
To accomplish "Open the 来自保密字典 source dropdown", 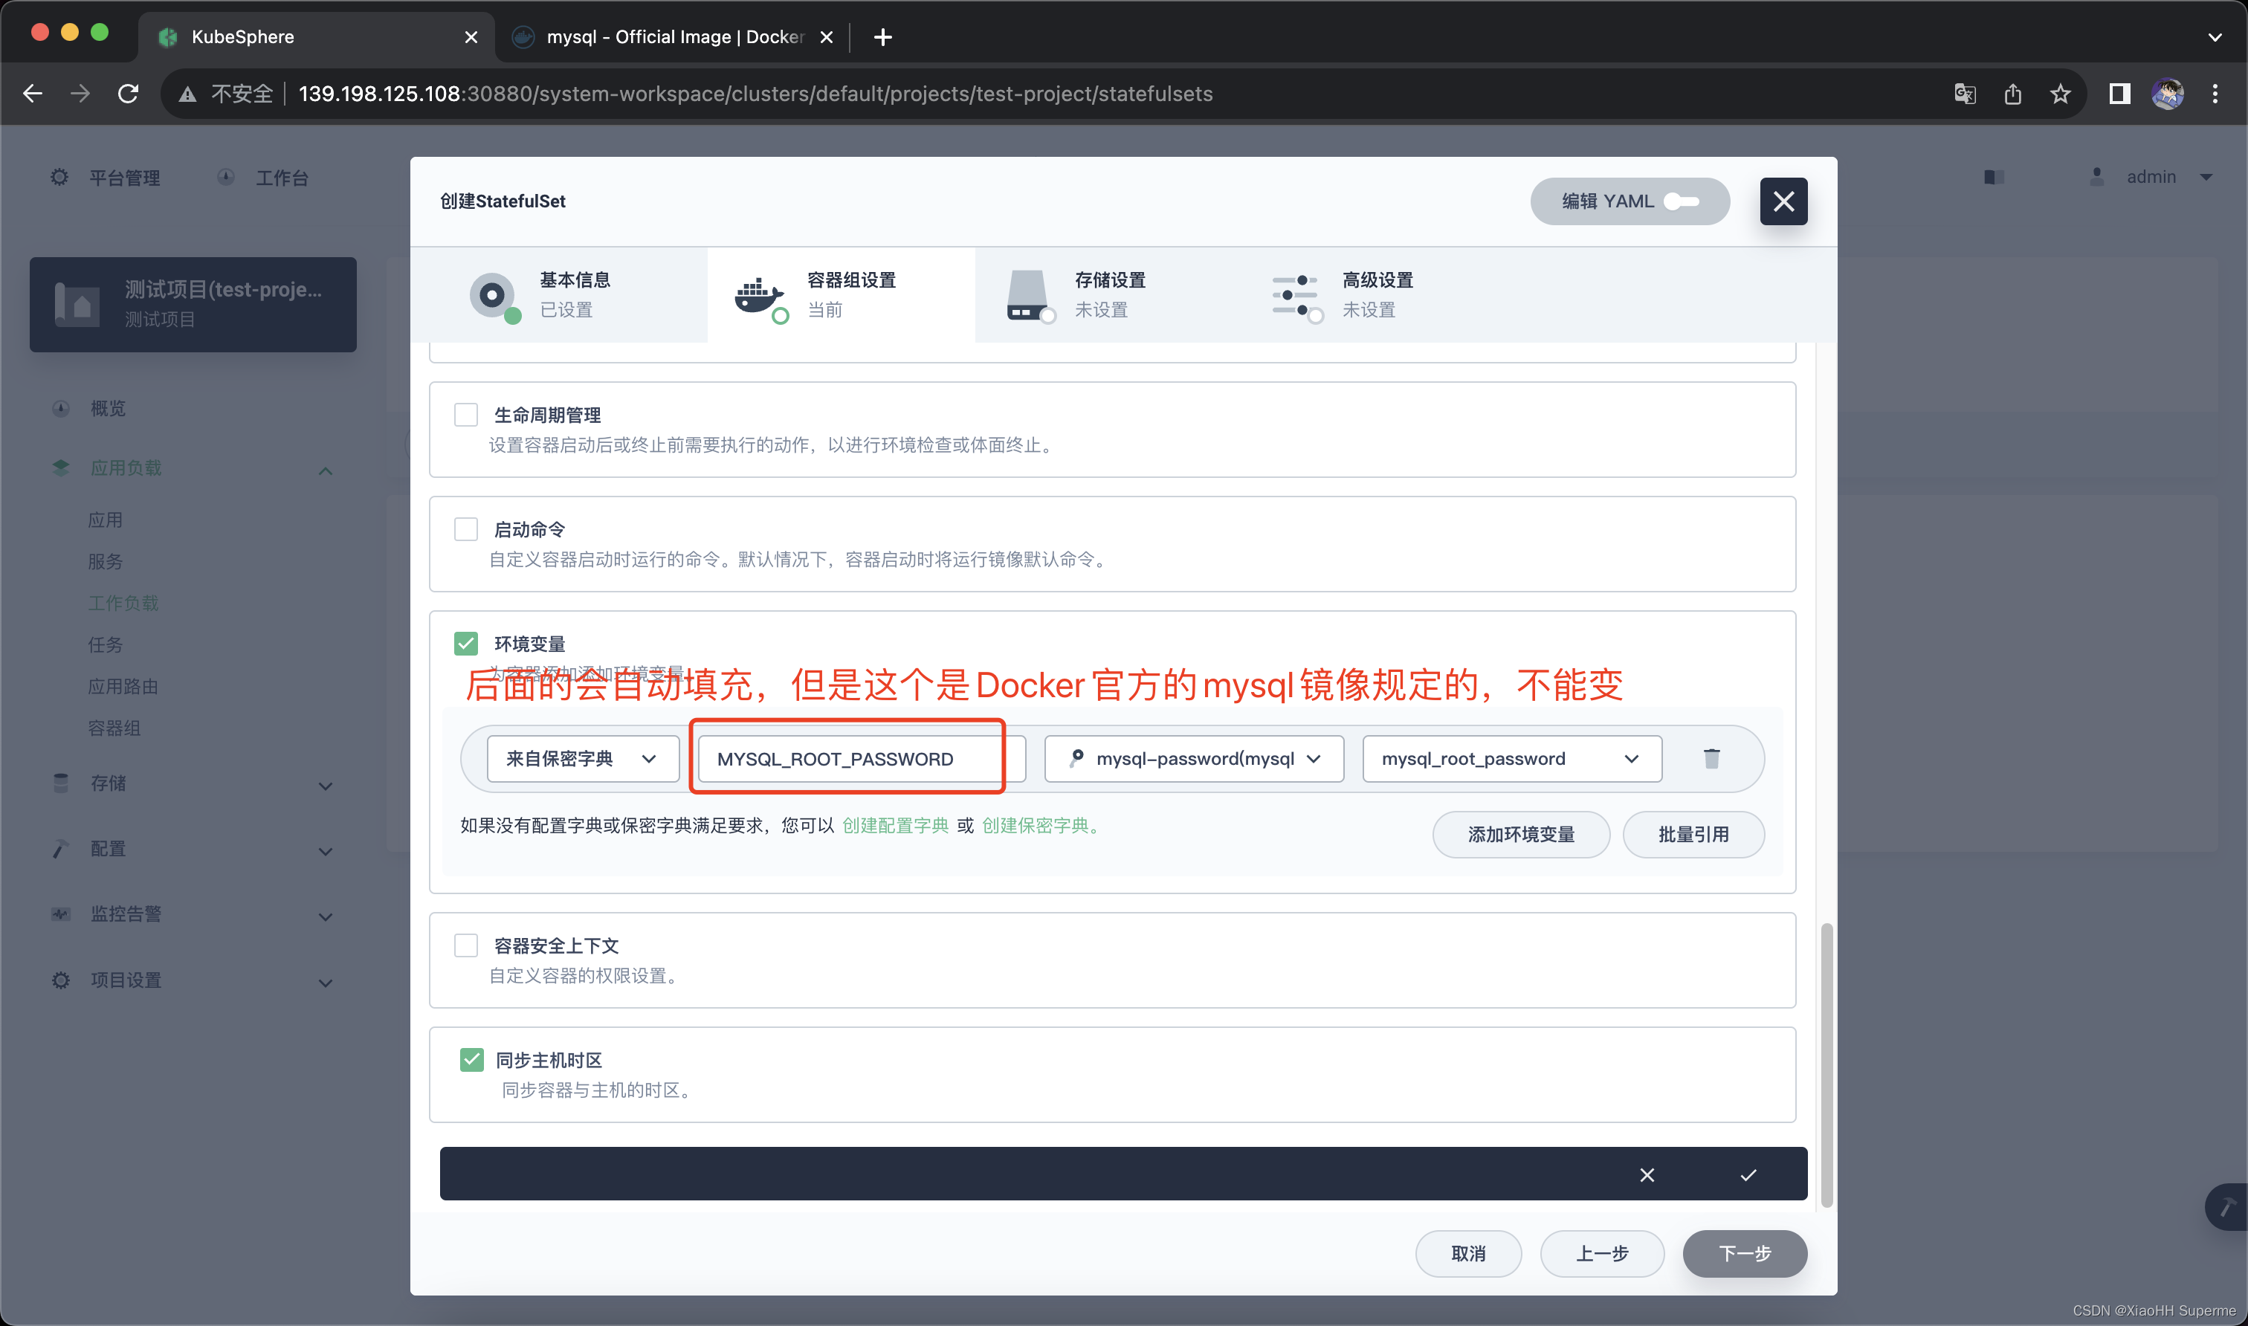I will coord(581,759).
